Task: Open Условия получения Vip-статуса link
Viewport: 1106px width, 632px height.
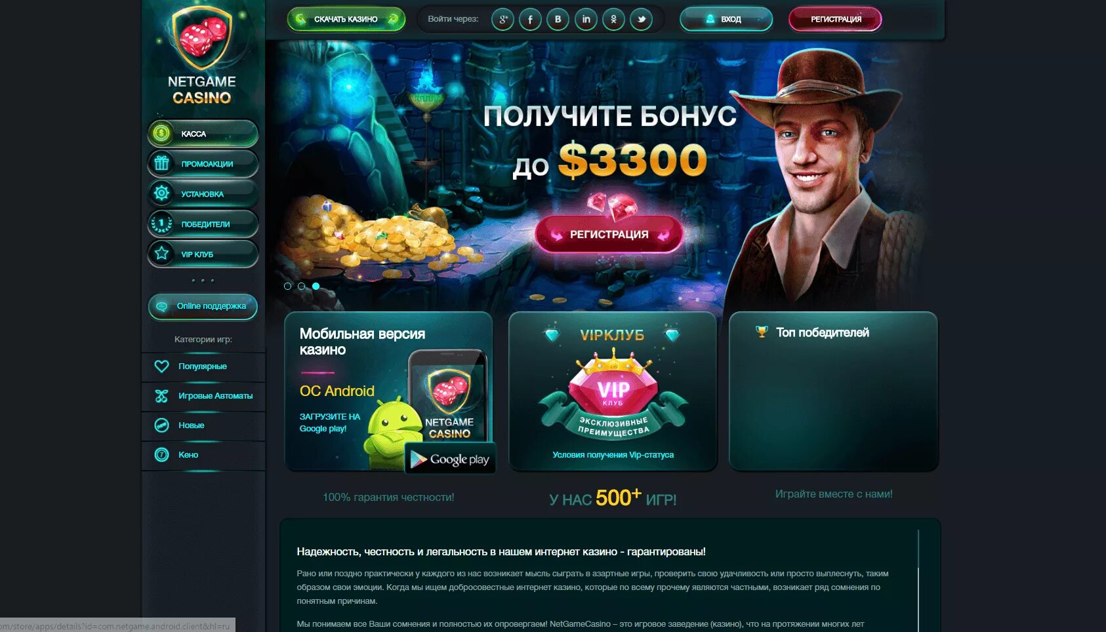Action: 613,455
